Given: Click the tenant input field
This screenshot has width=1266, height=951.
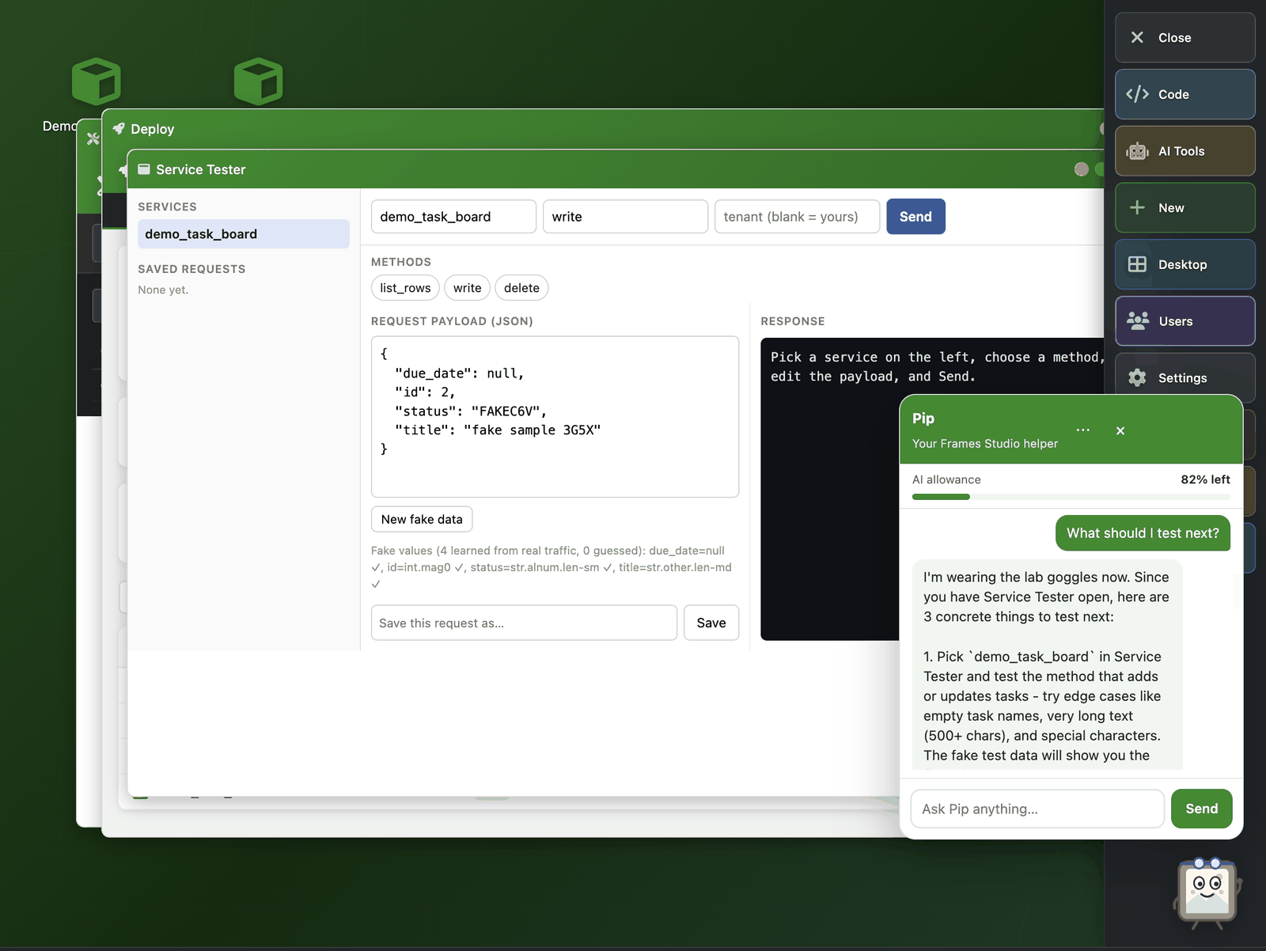Looking at the screenshot, I should click(797, 217).
